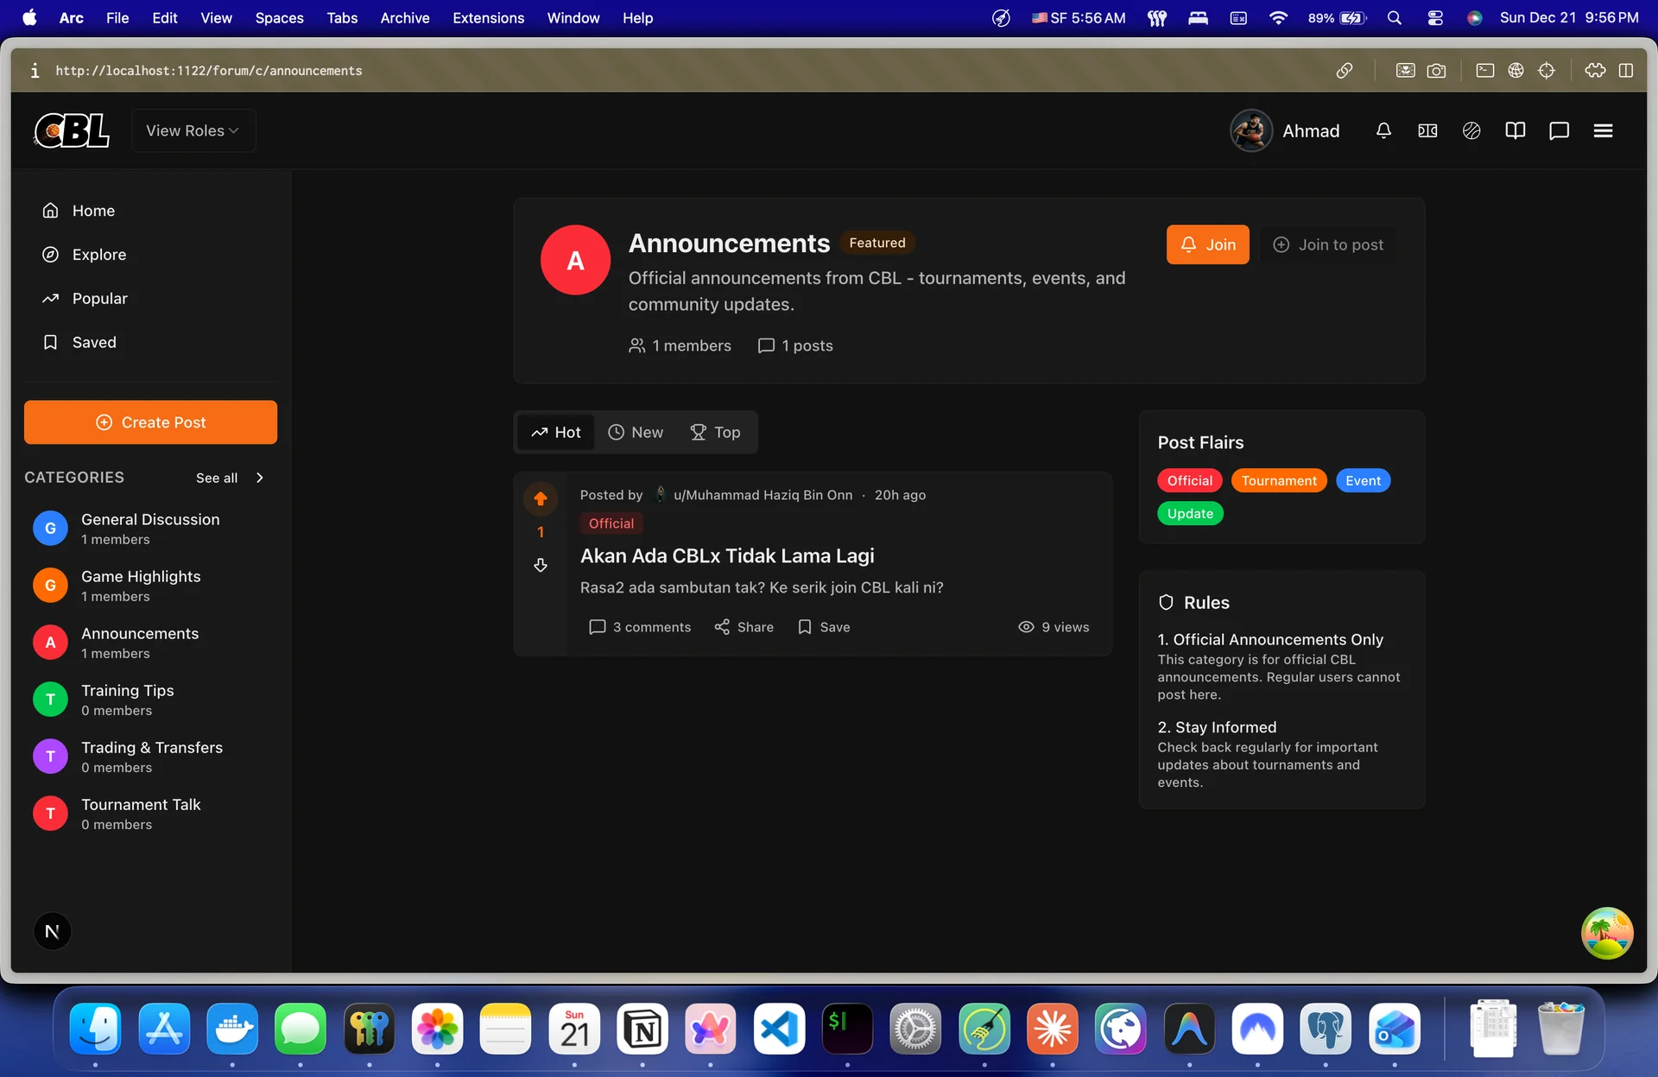The image size is (1658, 1077).
Task: Click the basketball icon in header
Action: pyautogui.click(x=1471, y=130)
